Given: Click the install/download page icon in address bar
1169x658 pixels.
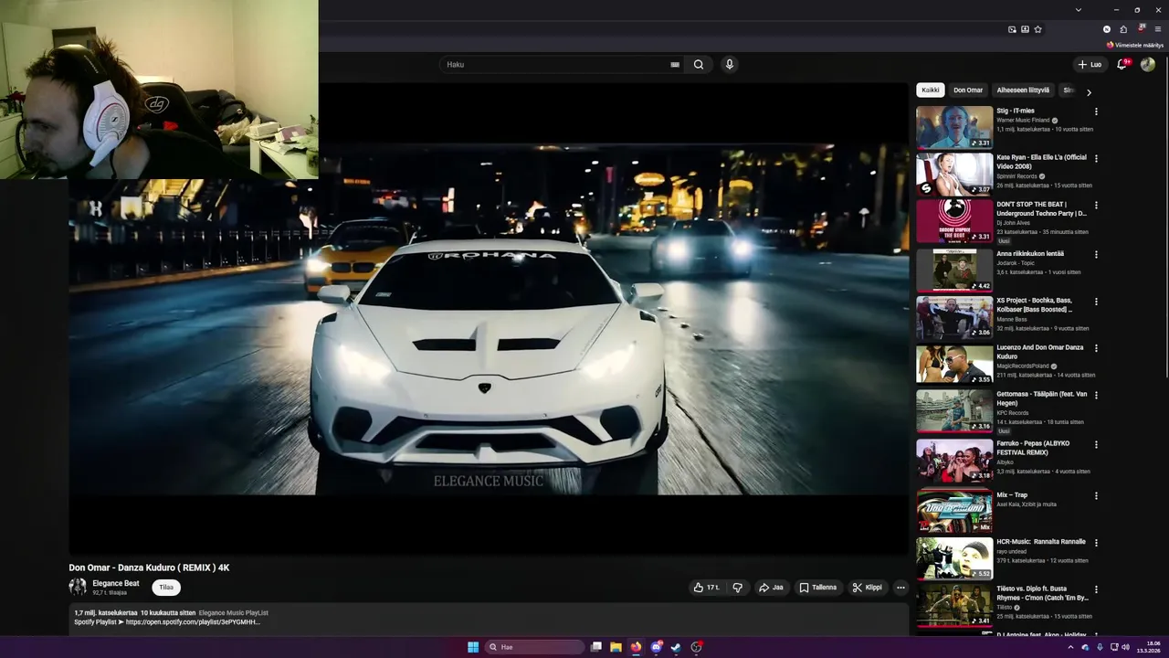Looking at the screenshot, I should [x=1025, y=29].
